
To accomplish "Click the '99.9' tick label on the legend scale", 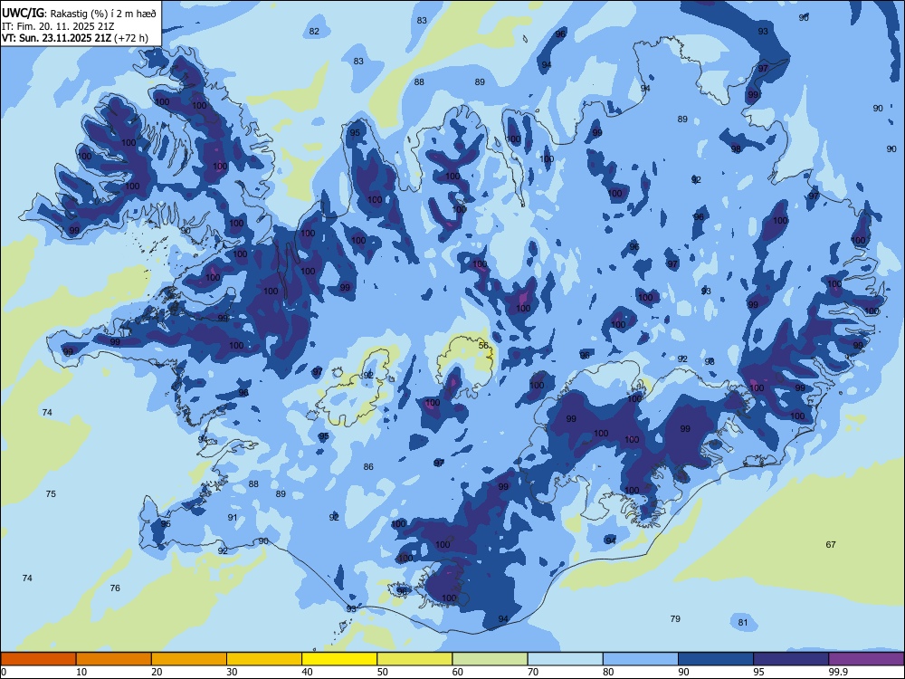I will 837,672.
